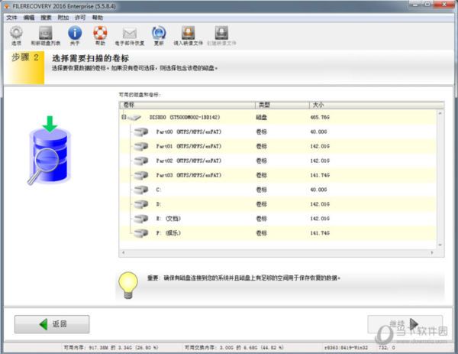
Task: Select the DISK00 hard disk icon
Action: [x=134, y=118]
